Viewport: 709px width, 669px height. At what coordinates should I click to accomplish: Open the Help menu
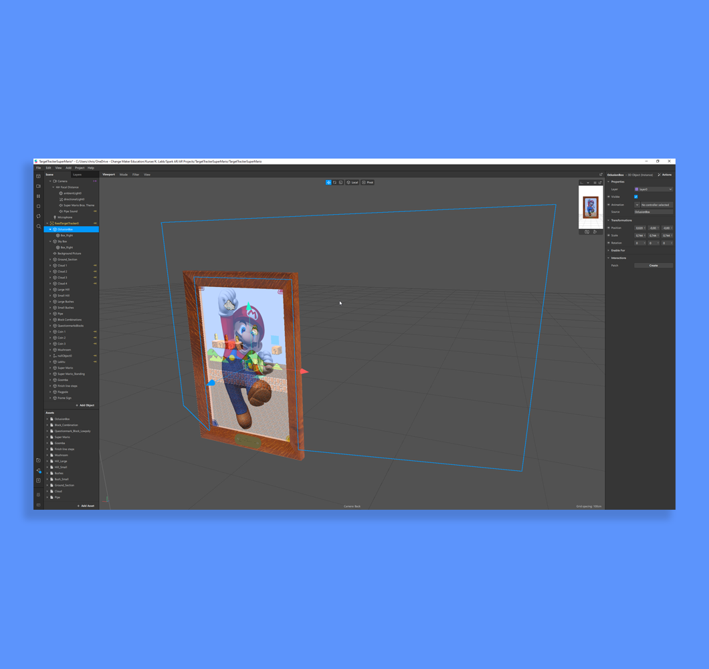91,168
